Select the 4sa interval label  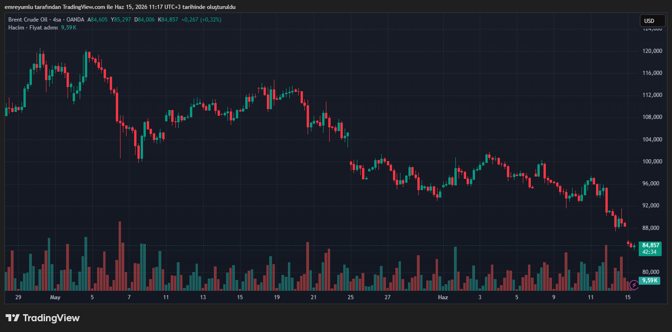click(x=58, y=20)
